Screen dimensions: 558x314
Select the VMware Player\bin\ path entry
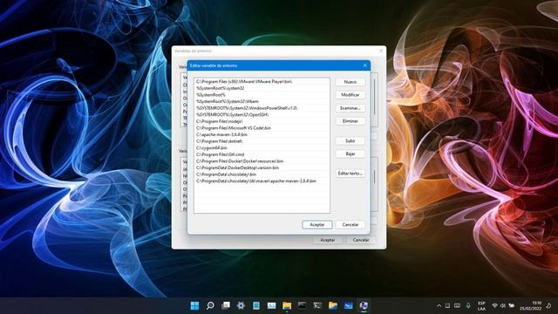[x=262, y=81]
